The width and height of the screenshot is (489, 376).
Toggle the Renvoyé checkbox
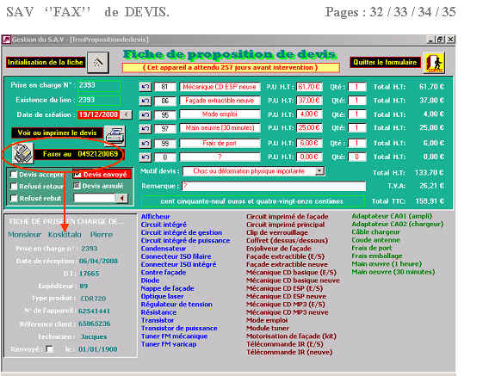[49, 348]
